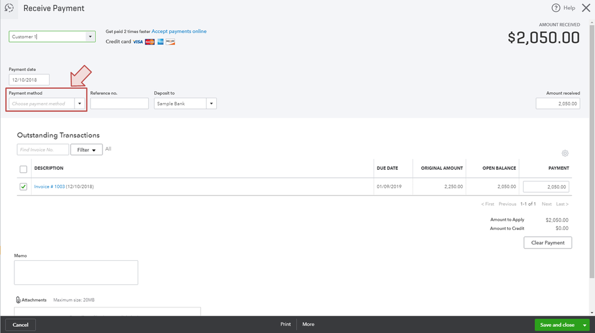
Task: Click the Previous pagination link
Action: pyautogui.click(x=507, y=204)
